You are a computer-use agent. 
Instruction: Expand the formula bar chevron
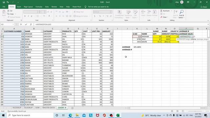coord(208,24)
